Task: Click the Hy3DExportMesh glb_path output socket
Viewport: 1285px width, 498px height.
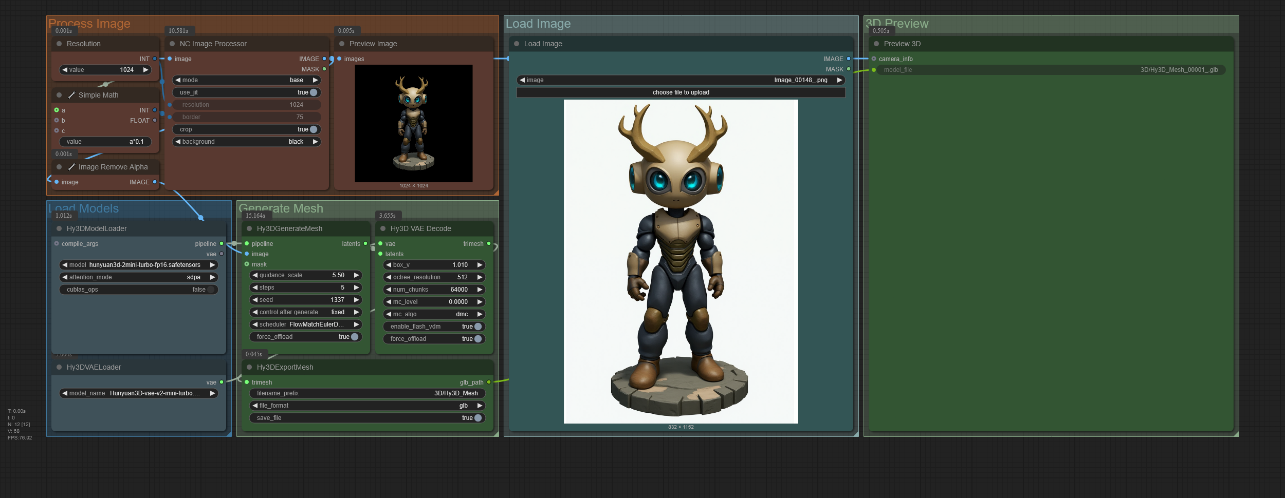Action: 489,382
